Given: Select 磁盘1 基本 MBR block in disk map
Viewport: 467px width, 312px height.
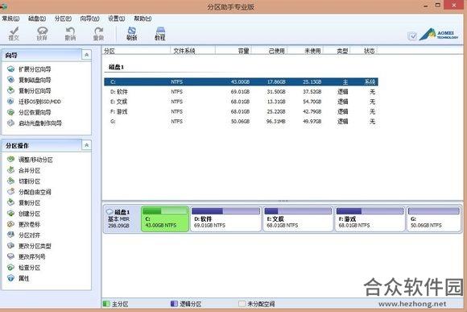Looking at the screenshot, I should click(x=122, y=218).
